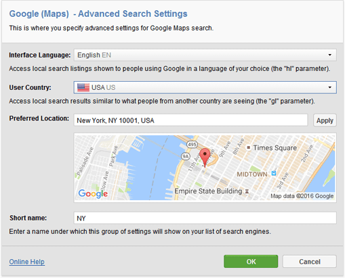Click the Empire State Building map label
The width and height of the screenshot is (345, 278).
click(208, 191)
